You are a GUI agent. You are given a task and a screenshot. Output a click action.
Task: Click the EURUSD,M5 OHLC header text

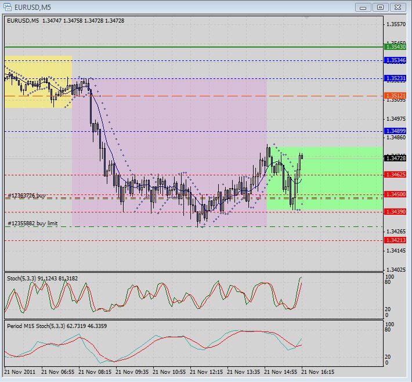pos(66,21)
